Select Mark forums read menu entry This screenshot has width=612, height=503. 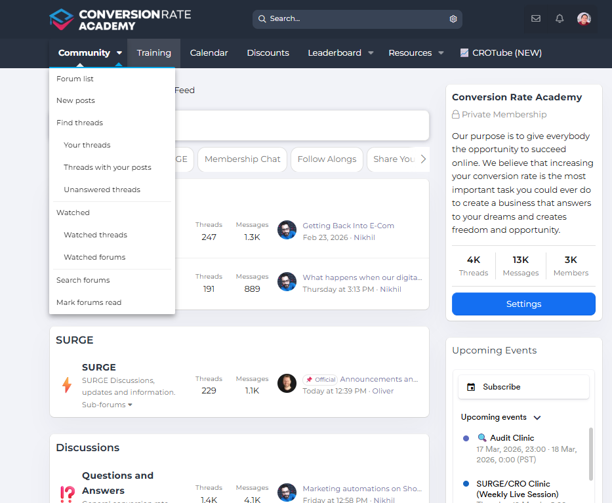[112, 302]
